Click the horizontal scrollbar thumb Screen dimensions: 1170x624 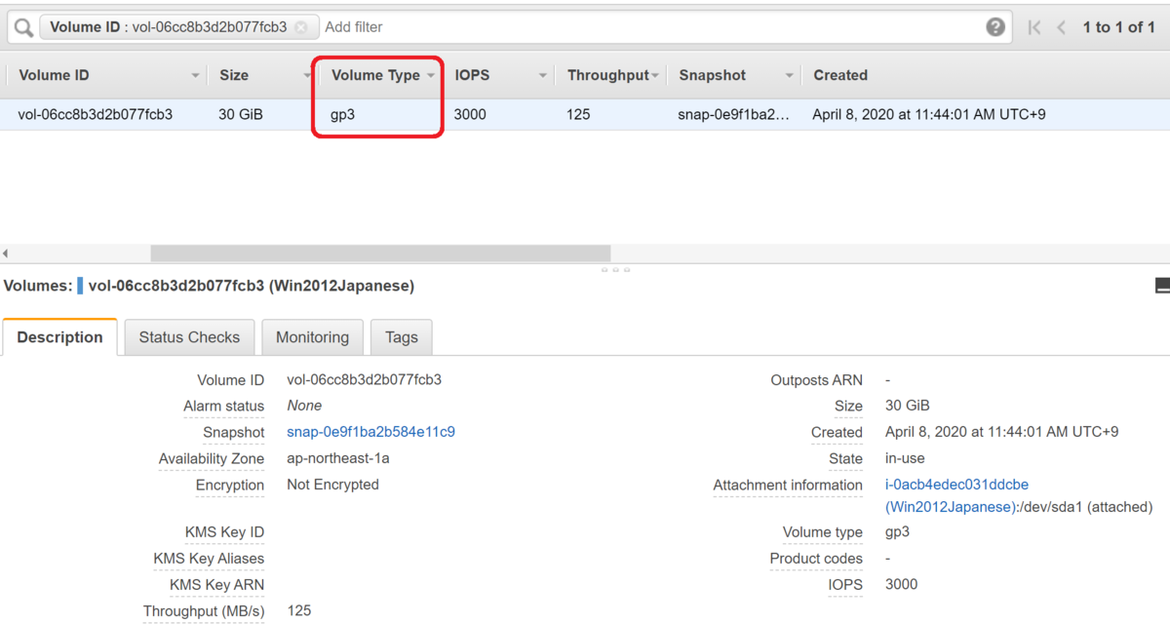(x=380, y=253)
